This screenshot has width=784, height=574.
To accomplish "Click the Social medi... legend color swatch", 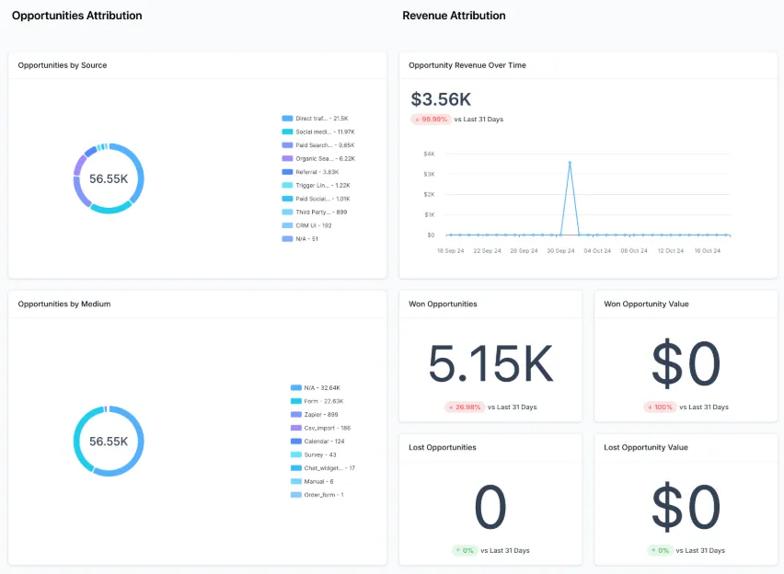I will pos(287,132).
